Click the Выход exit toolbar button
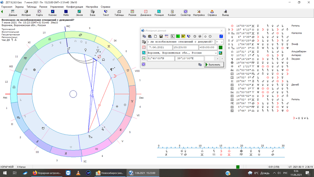This screenshot has height=177, width=314. click(x=225, y=13)
